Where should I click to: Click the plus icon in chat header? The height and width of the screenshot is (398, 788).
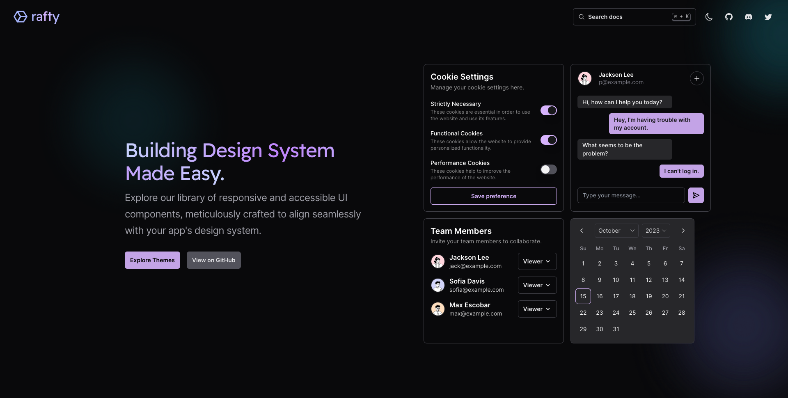[x=696, y=78]
